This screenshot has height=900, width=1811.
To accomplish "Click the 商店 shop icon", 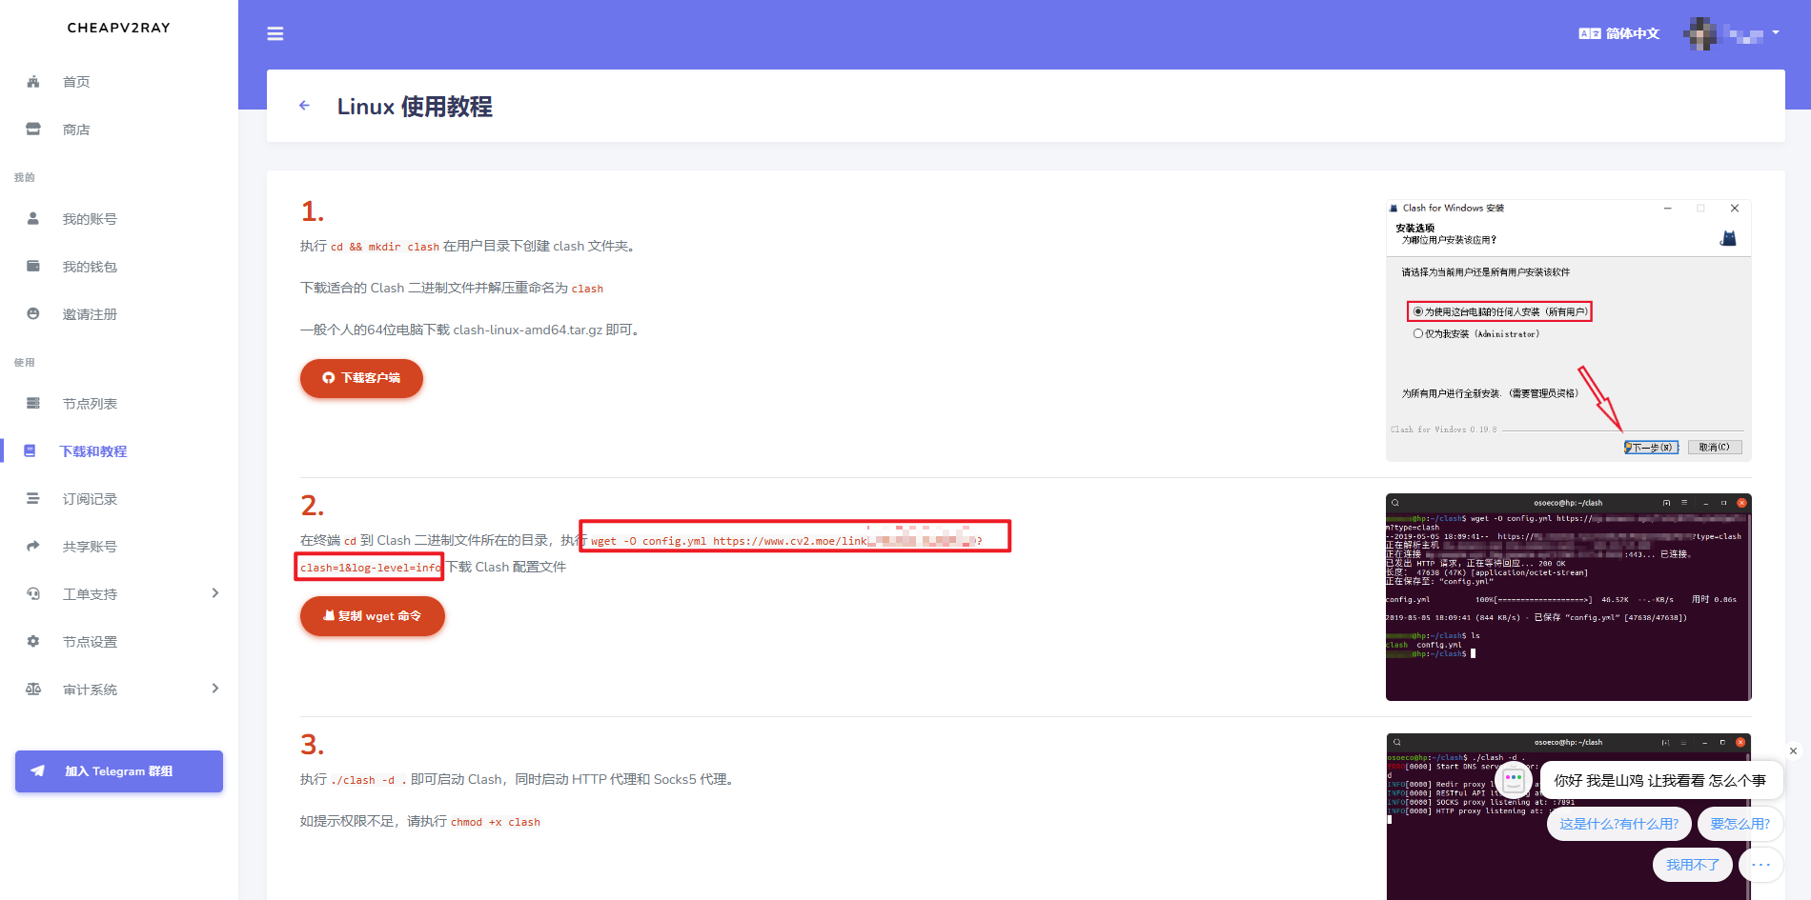I will (x=33, y=130).
